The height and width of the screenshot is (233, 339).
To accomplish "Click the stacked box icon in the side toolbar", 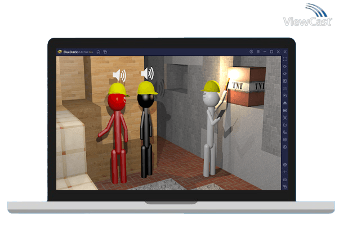I will coord(285,140).
